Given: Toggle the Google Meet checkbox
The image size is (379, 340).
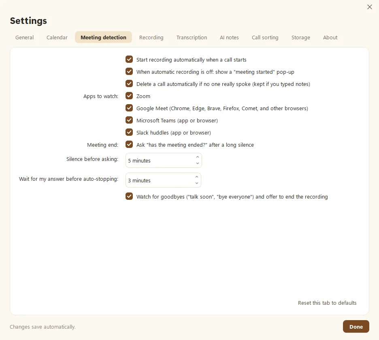Looking at the screenshot, I should tap(129, 108).
